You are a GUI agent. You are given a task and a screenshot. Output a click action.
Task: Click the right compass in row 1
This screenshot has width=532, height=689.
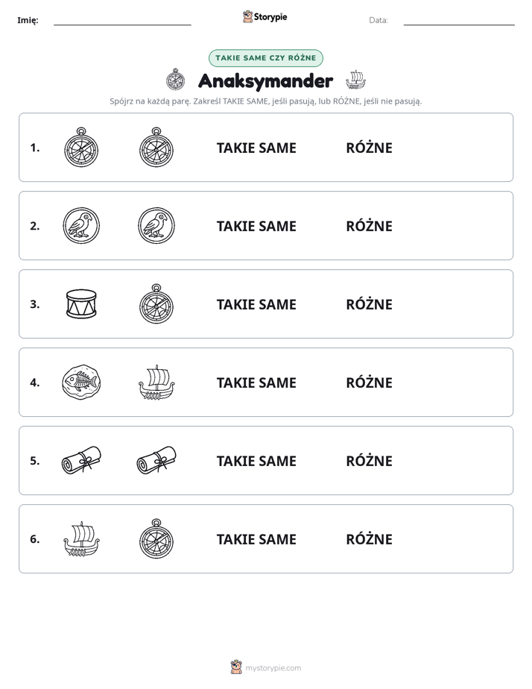tap(156, 147)
